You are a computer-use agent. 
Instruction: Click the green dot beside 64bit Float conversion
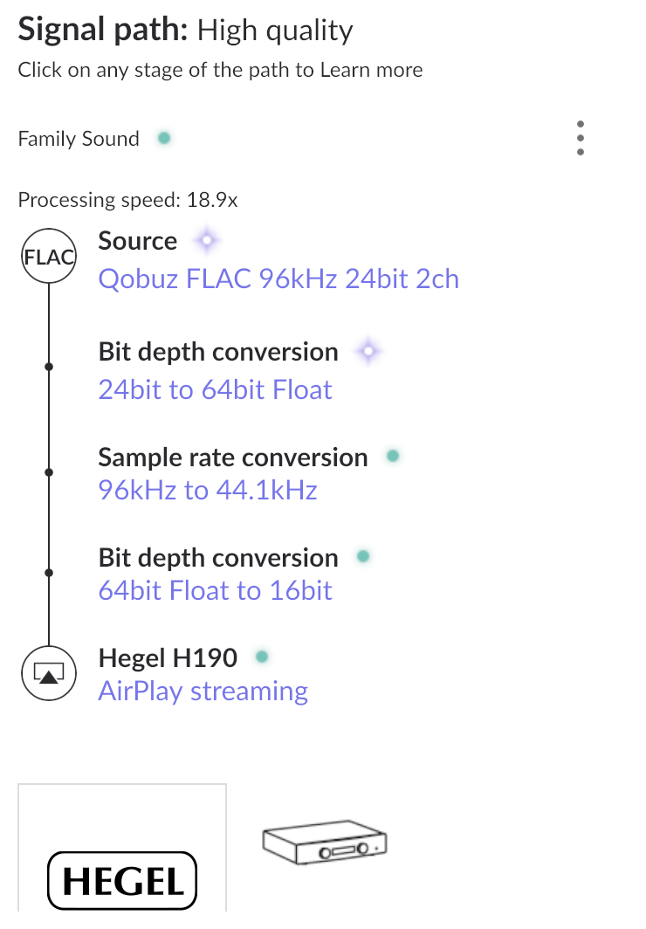coord(363,556)
